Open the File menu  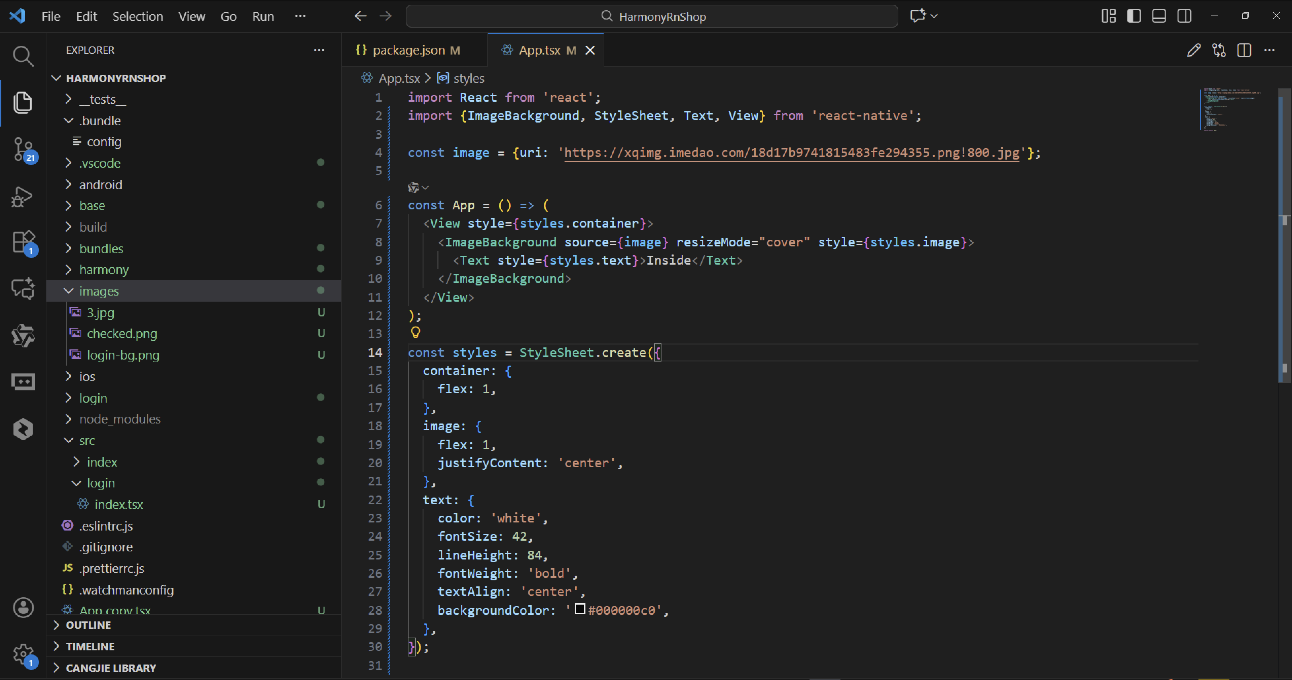(x=51, y=16)
